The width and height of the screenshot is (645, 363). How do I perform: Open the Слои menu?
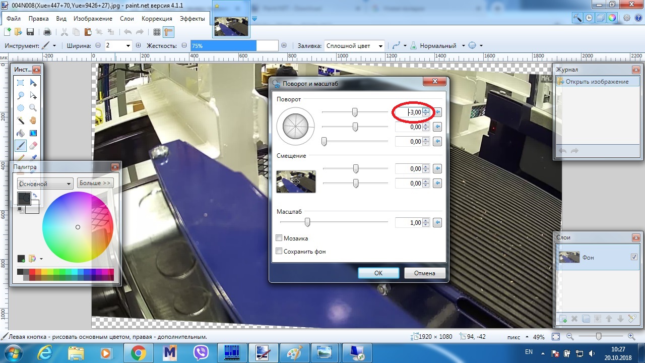(127, 19)
